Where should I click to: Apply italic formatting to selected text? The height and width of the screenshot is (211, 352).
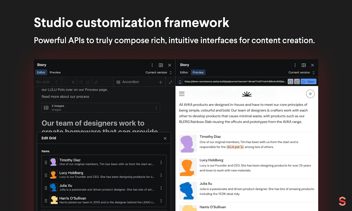(x=66, y=82)
